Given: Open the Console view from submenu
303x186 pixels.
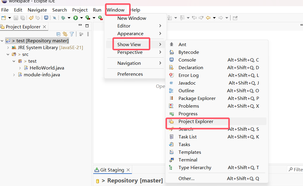Looking at the screenshot, I should click(217, 60).
